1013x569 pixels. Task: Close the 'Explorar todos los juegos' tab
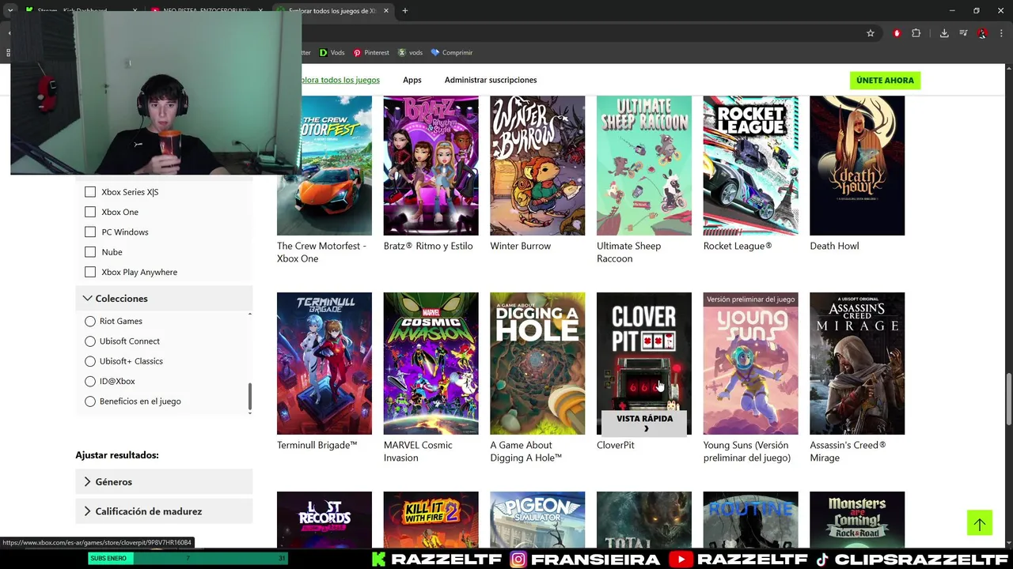386,11
